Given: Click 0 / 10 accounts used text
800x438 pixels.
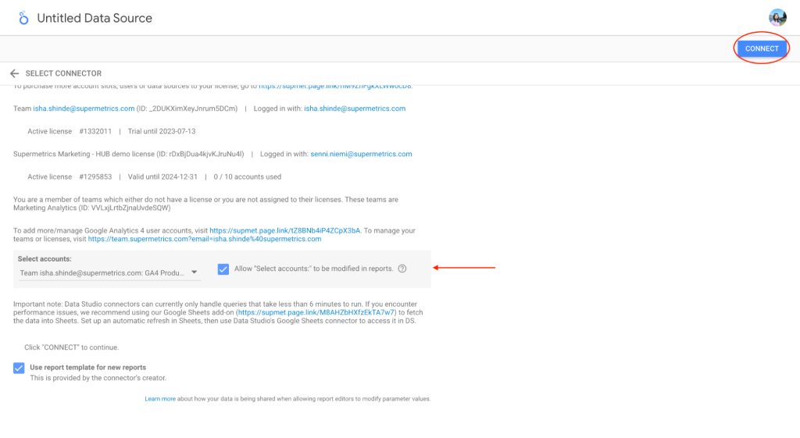Looking at the screenshot, I should pos(248,177).
